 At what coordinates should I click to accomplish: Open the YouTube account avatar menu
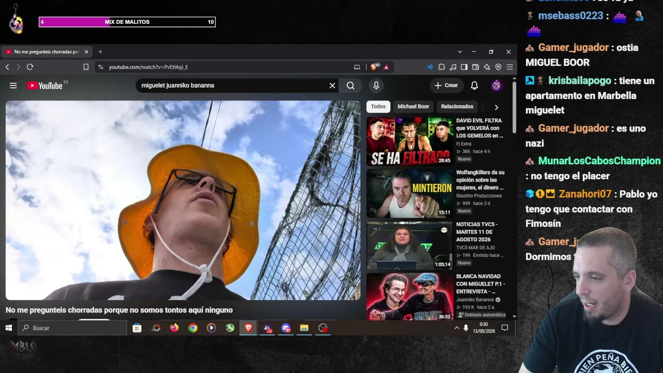tap(496, 85)
